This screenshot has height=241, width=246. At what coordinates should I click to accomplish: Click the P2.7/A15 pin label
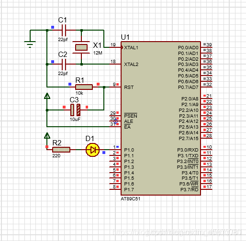pos(189,139)
